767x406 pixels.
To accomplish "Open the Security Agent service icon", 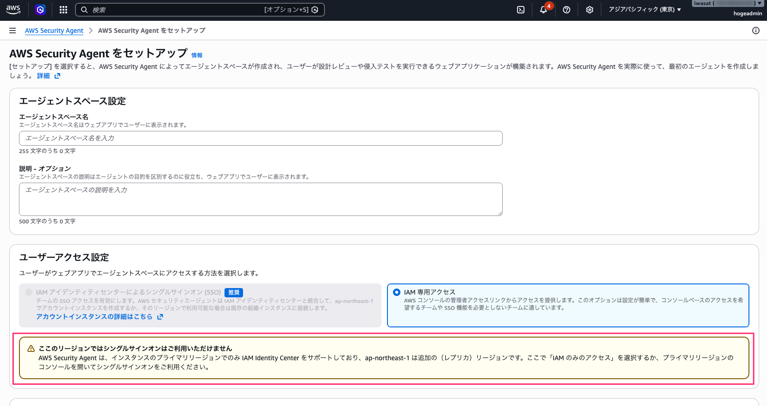I will click(x=41, y=10).
